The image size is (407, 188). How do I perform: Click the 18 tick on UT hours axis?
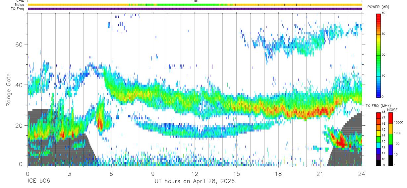[278, 173]
